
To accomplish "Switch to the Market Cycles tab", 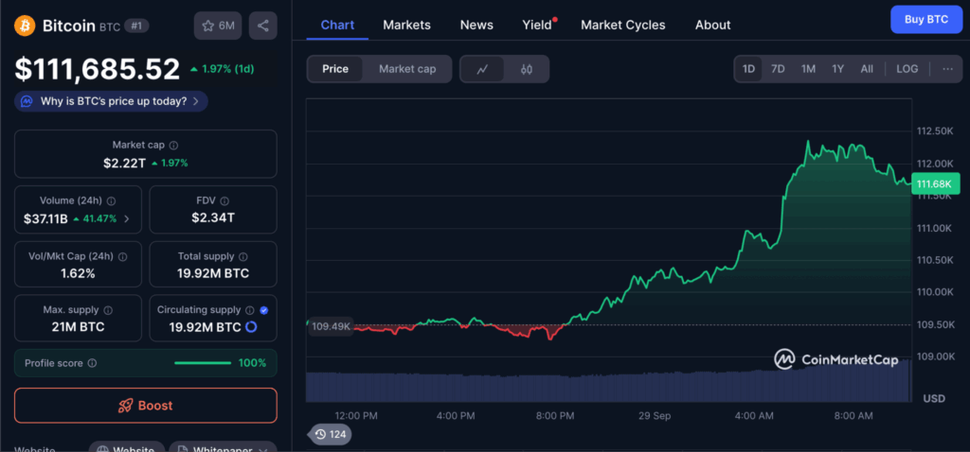I will [x=622, y=25].
